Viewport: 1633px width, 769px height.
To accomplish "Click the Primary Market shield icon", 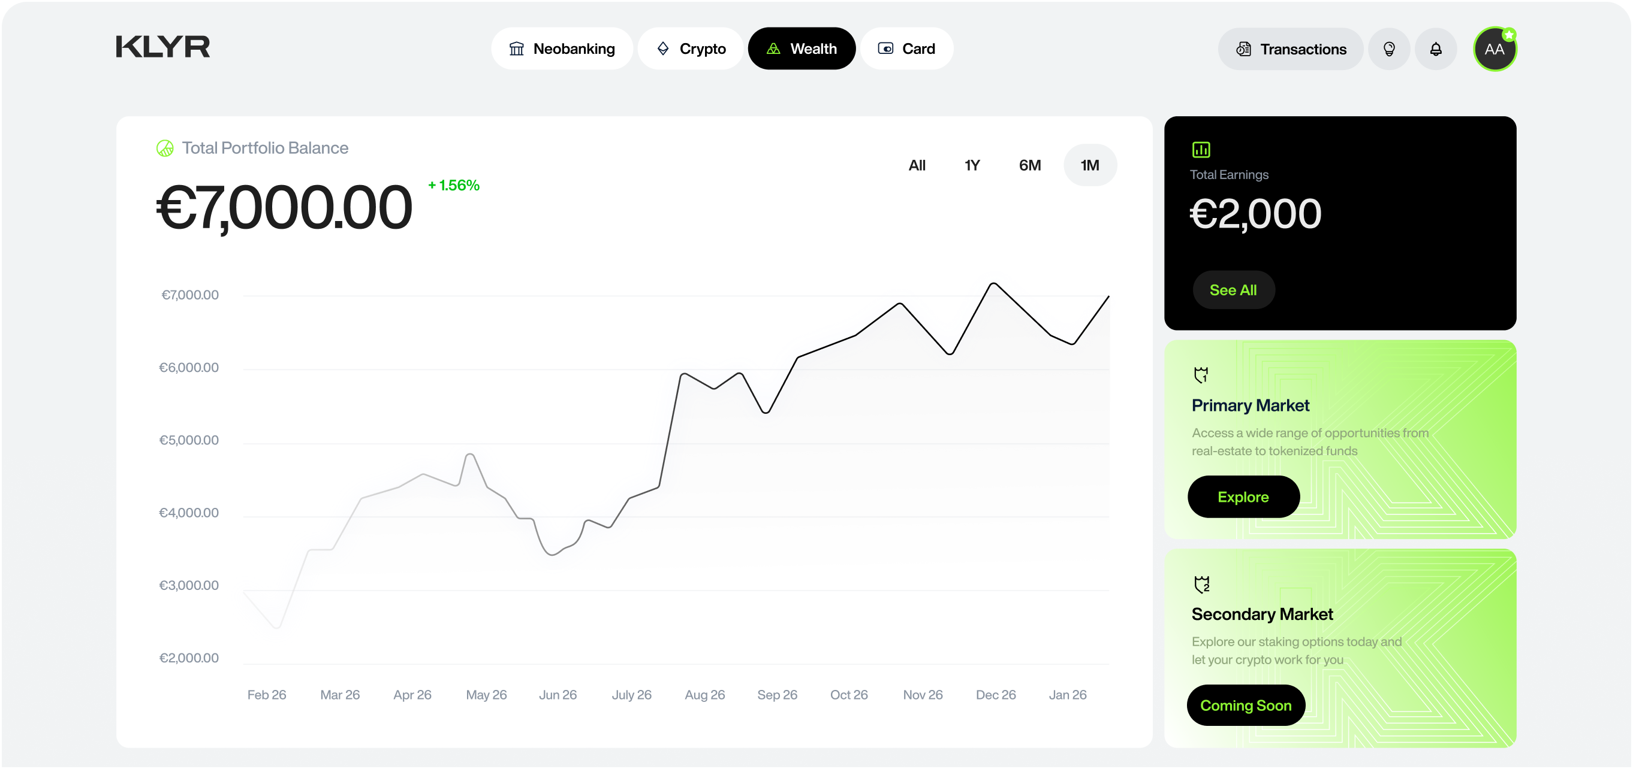I will coord(1202,374).
